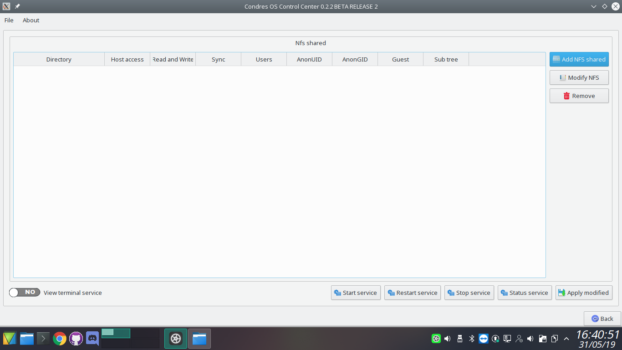Restart the NFS service
Image resolution: width=622 pixels, height=350 pixels.
click(412, 293)
